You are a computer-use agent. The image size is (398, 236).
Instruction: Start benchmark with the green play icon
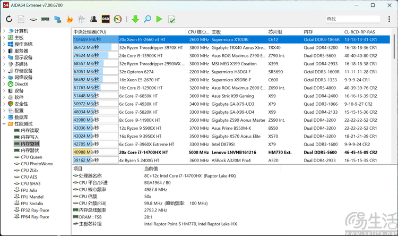coord(159,19)
